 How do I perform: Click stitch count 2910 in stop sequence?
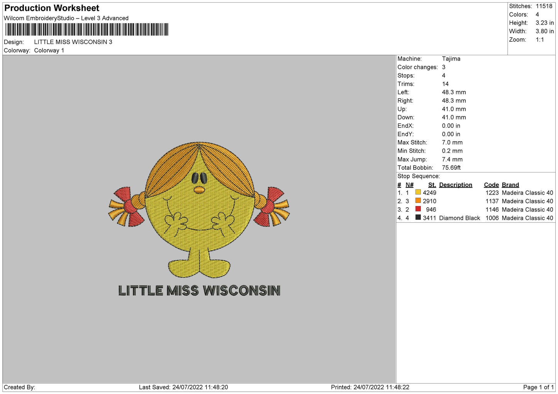point(429,201)
